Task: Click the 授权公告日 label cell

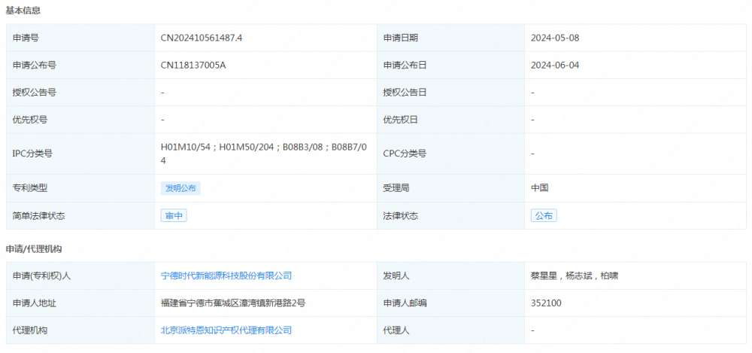Action: click(x=450, y=93)
